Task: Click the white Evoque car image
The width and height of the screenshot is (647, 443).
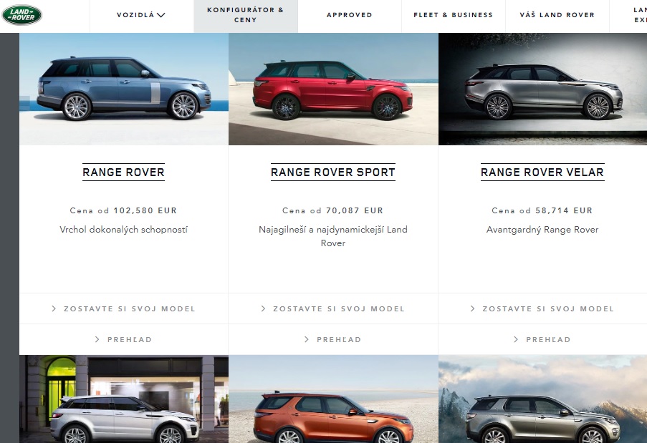Action: tap(124, 399)
